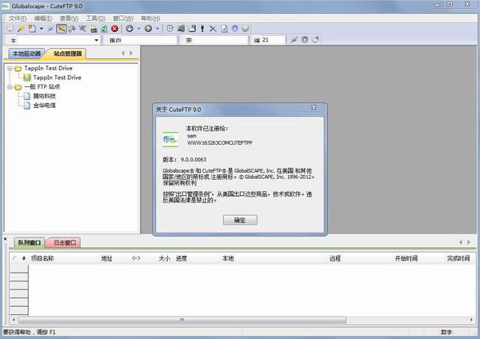The image size is (480, 339).
Task: Select the 一般 FTP 站点 folder
Action: pos(42,87)
